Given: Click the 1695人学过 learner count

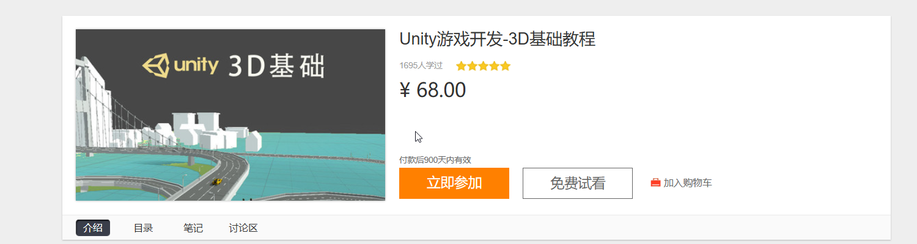Looking at the screenshot, I should point(421,65).
